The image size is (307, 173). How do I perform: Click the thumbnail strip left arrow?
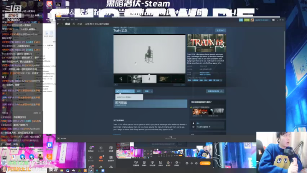[x=116, y=85]
